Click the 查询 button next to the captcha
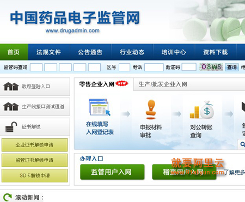 (x=232, y=68)
